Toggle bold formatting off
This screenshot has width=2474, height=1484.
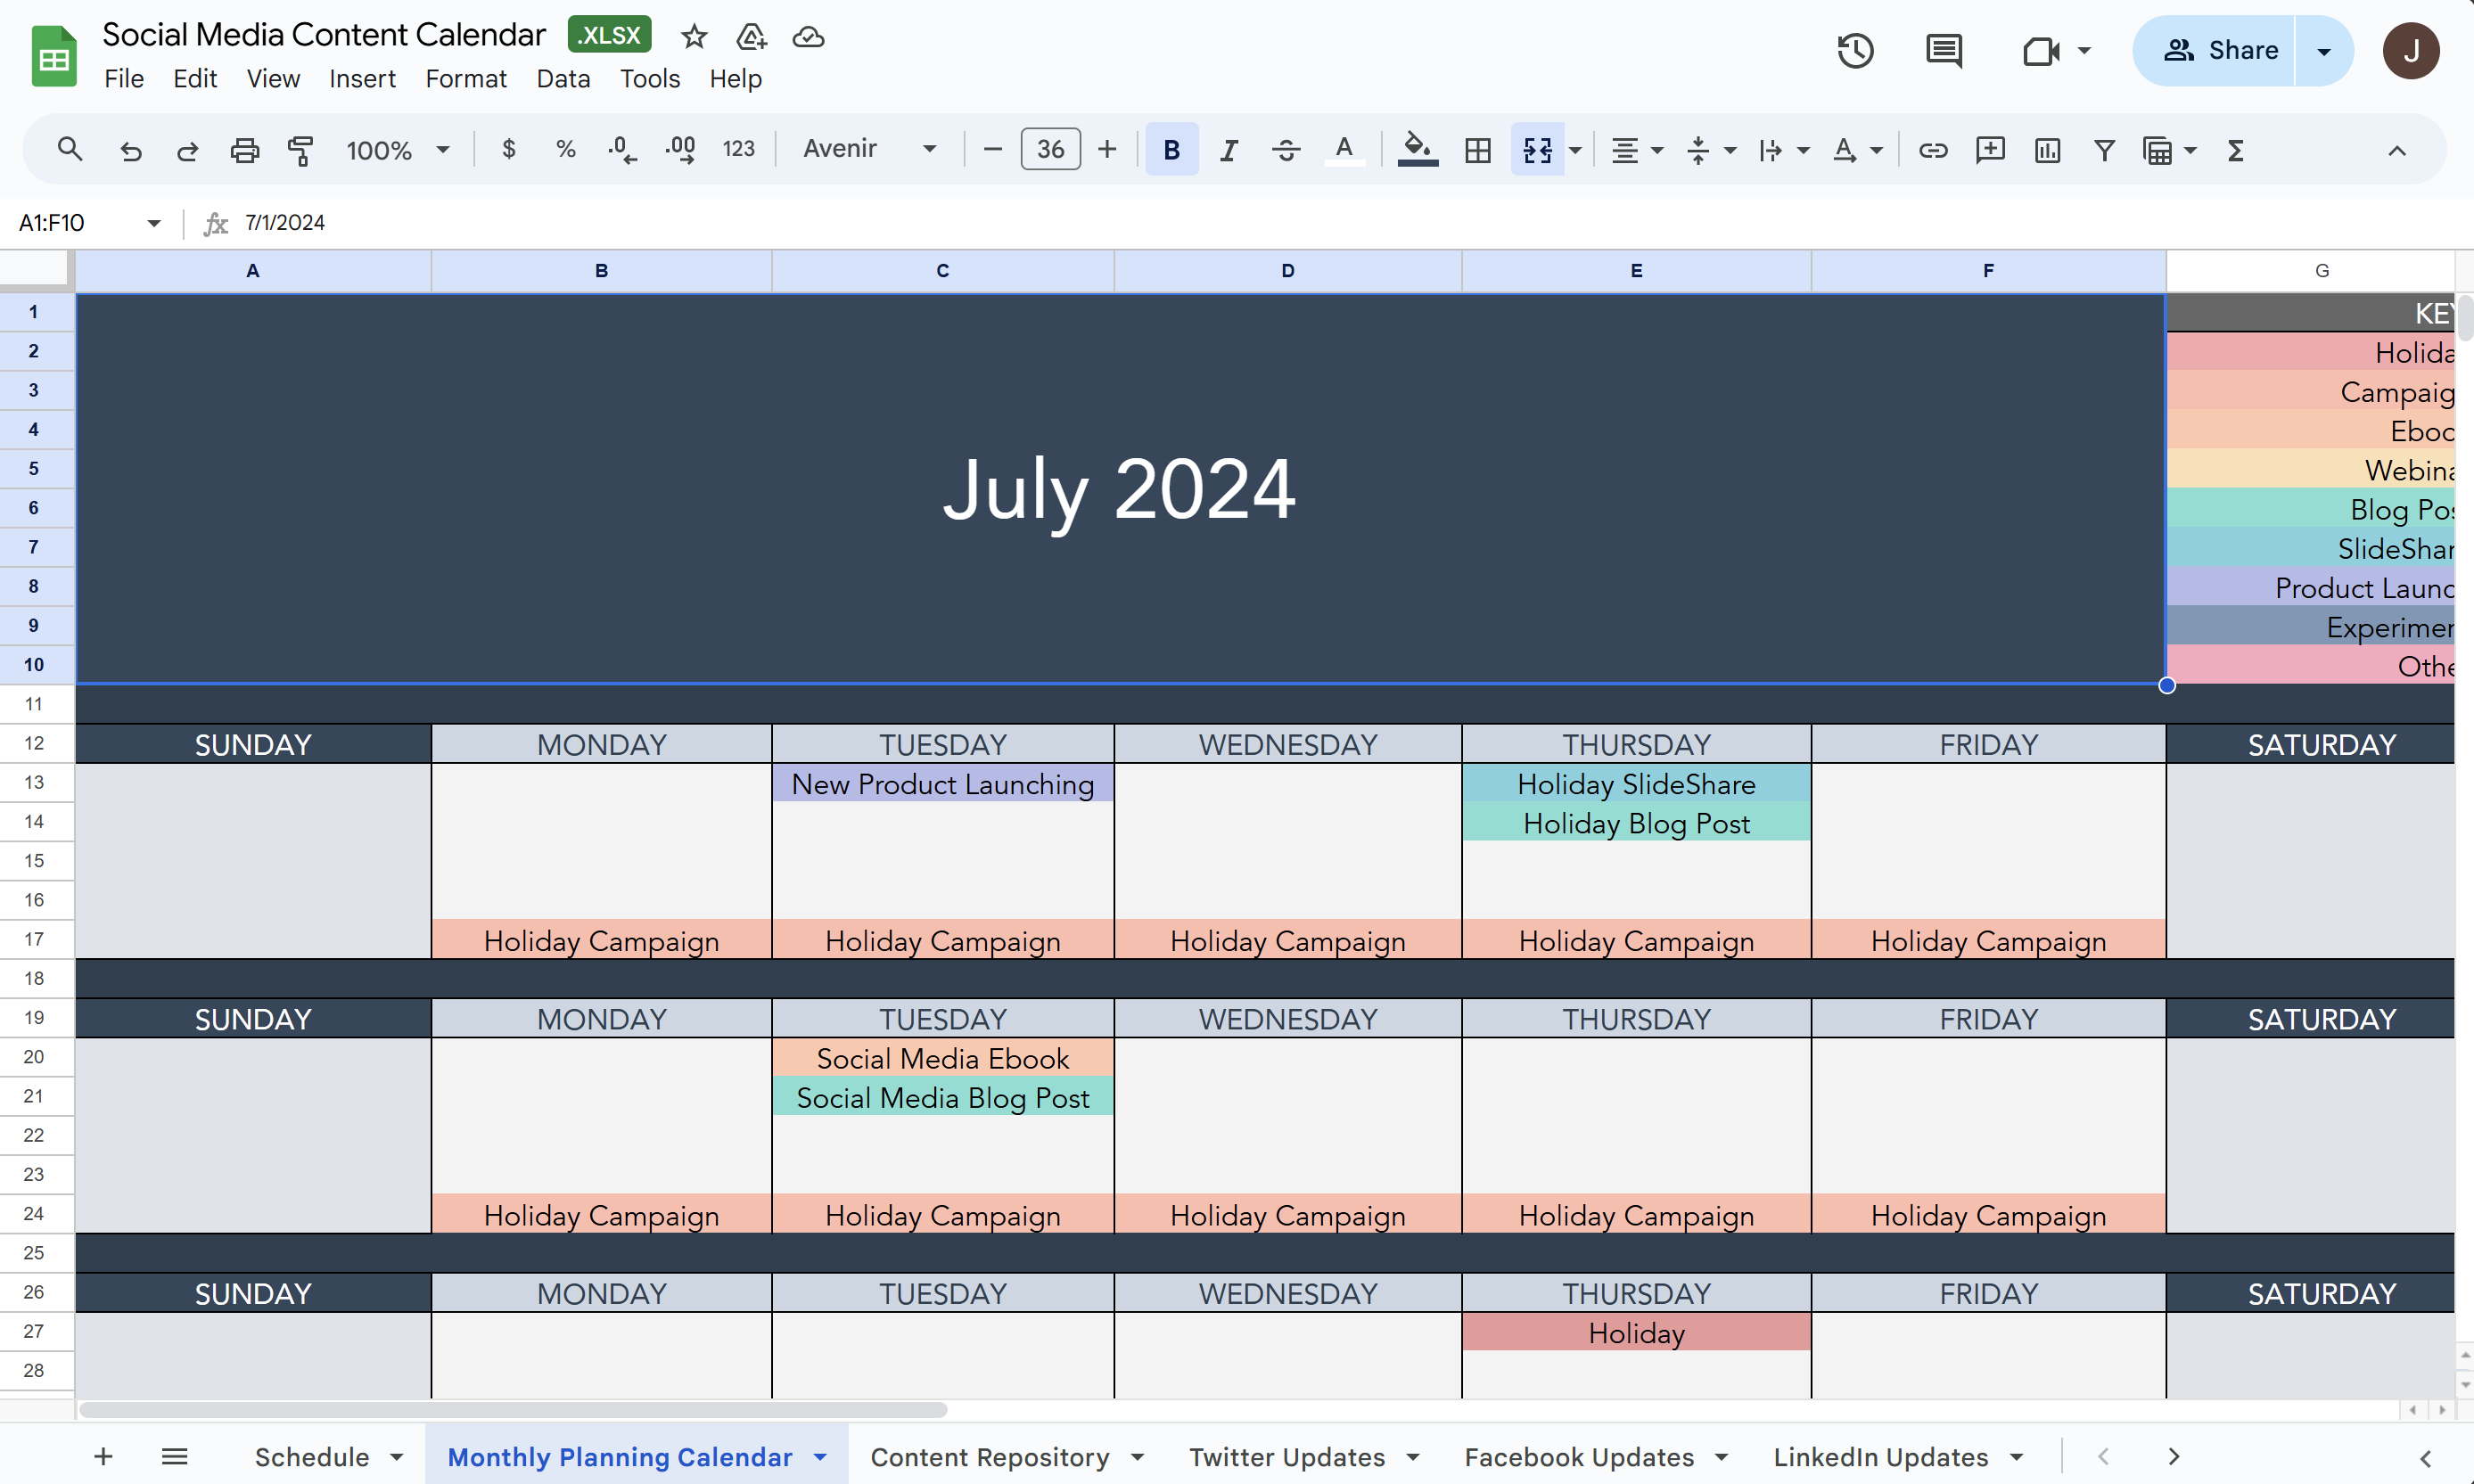coord(1171,150)
